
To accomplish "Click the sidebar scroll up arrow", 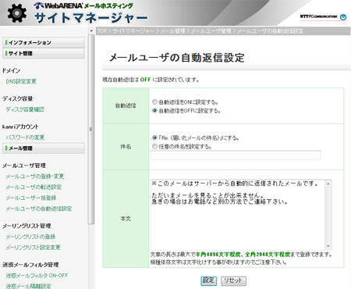I will point(91,30).
